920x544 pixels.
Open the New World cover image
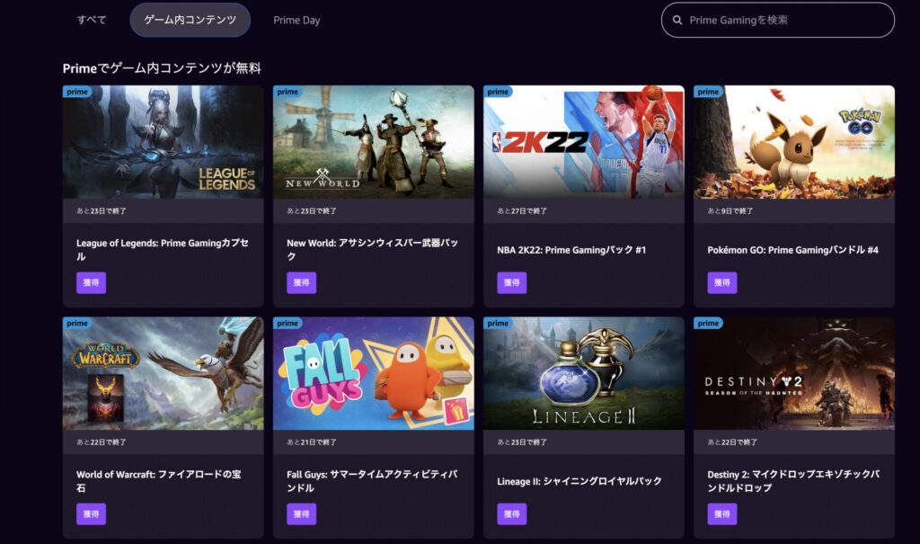373,144
